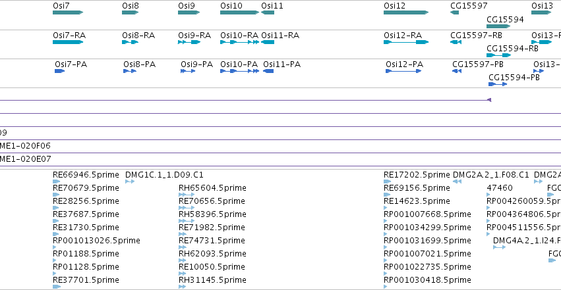
Task: Select the ME1-020F06 clone line
Action: [x=281, y=153]
